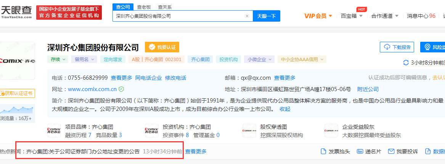The width and height of the screenshot is (445, 164).
Task: Click the refresh icon beside 3小时8分钟前
Action: (406, 63)
